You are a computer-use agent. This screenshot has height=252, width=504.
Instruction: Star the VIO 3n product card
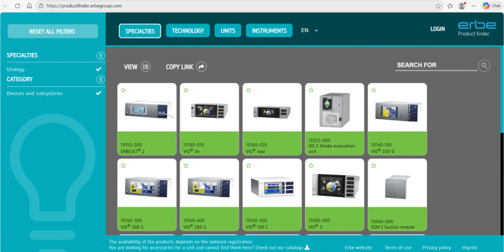pos(186,90)
